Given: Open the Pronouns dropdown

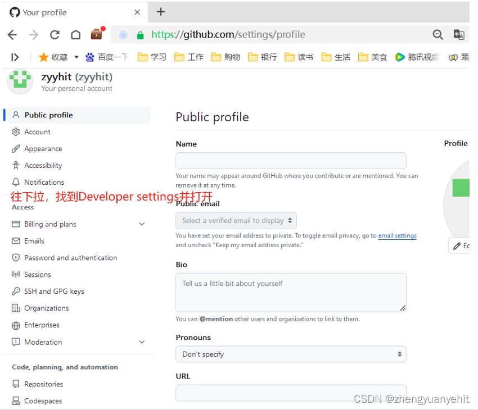Looking at the screenshot, I should click(291, 354).
